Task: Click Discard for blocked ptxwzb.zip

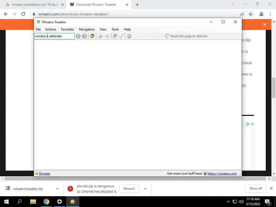Action: coord(129,189)
